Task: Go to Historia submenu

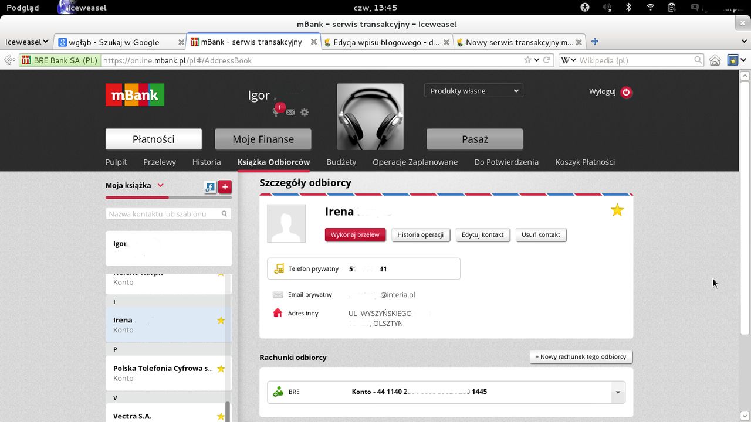Action: (x=207, y=162)
